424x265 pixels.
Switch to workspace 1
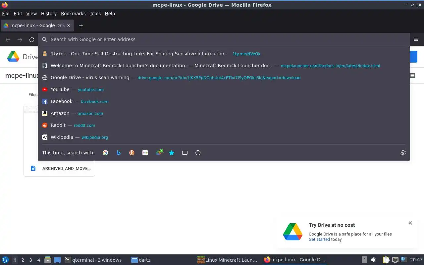15,260
